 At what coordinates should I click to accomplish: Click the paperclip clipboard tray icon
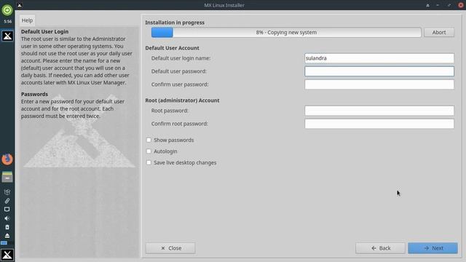[x=7, y=201]
